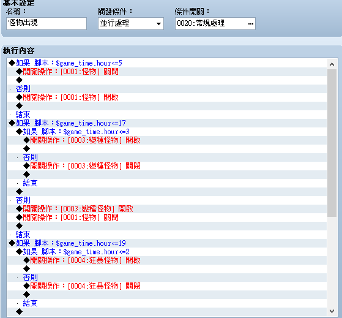Select the condition $game_time.hour<=17 line
Image resolution: width=342 pixels, height=318 pixels.
[x=167, y=123]
